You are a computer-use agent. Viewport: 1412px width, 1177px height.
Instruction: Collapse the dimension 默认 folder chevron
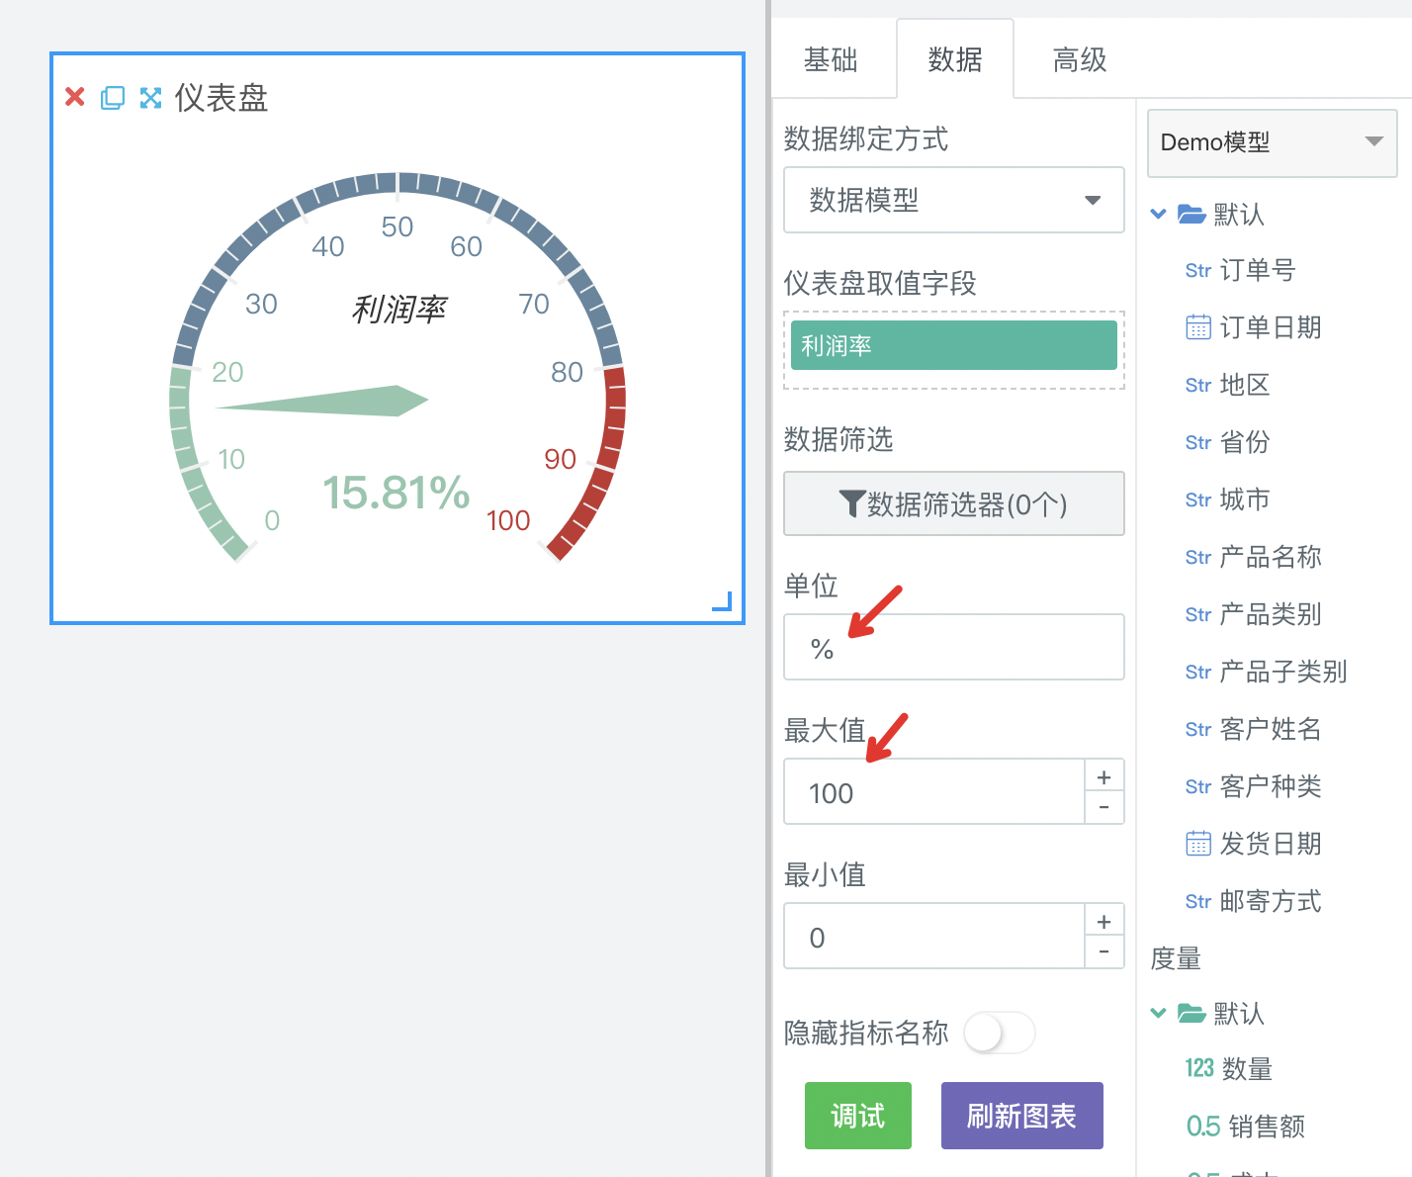[x=1159, y=214]
